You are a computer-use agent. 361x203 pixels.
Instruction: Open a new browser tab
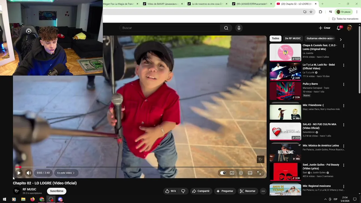pos(322,4)
